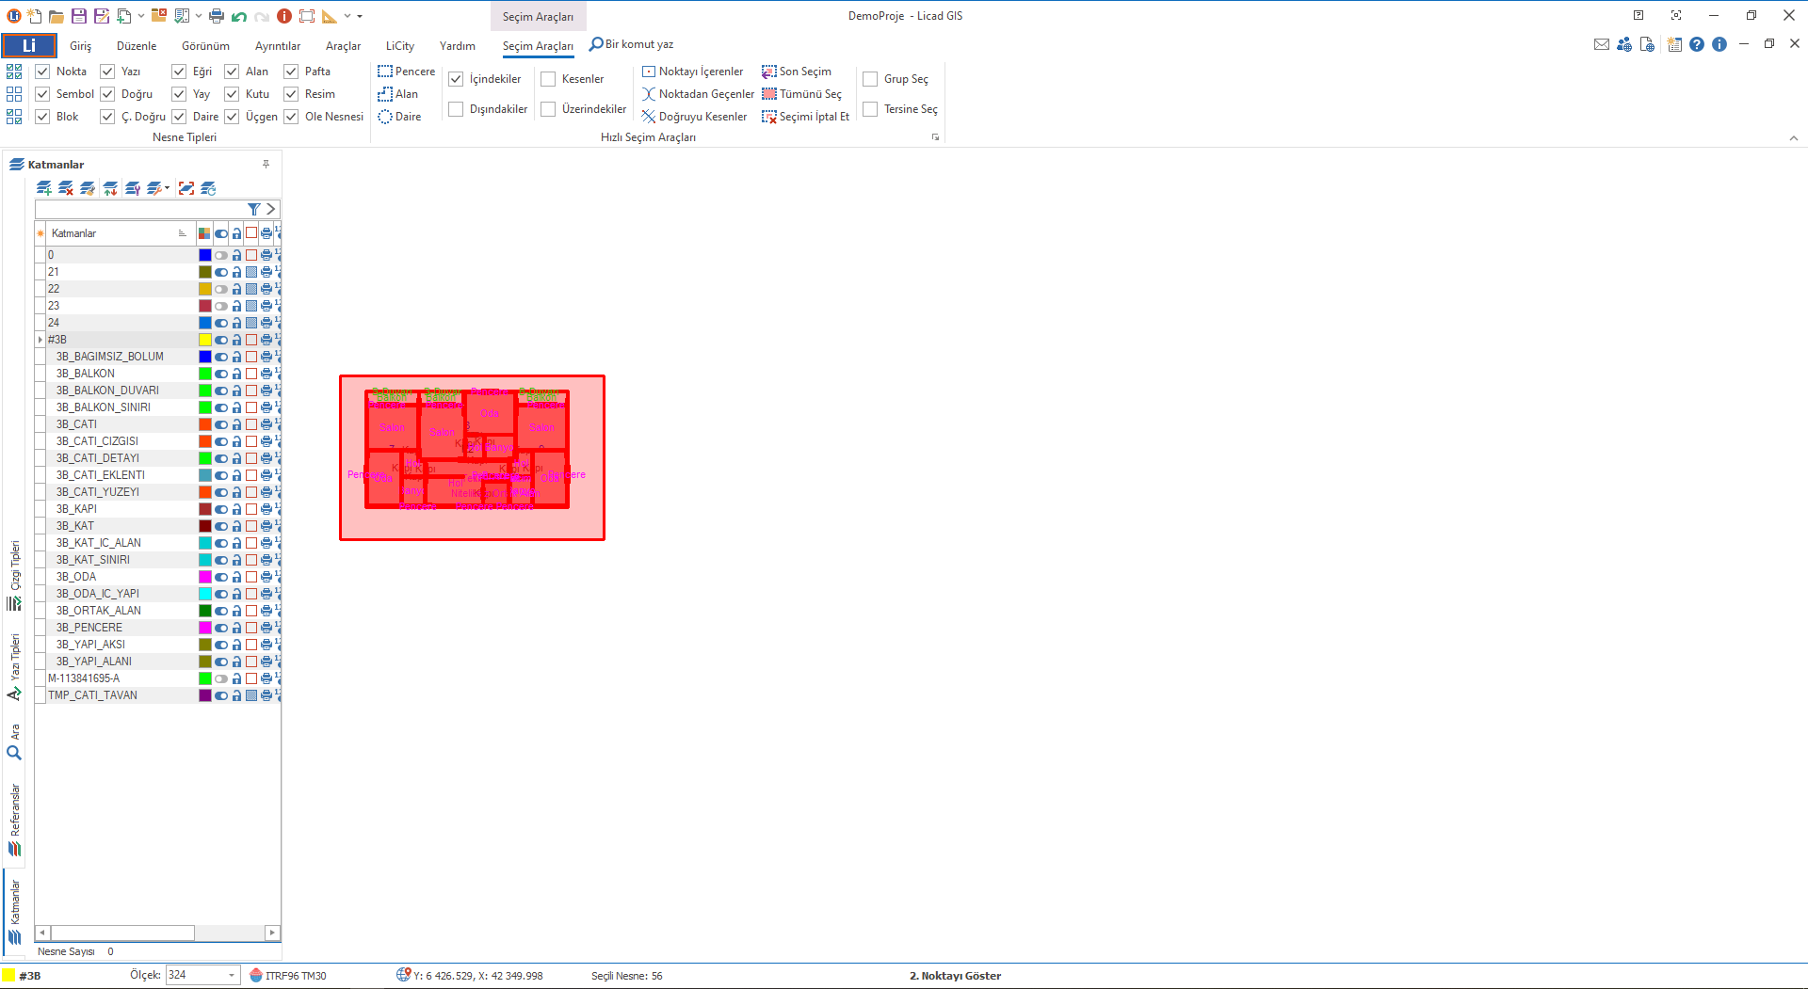This screenshot has height=989, width=1808.
Task: Toggle visibility of layer 3B_KAPI
Action: 221,509
